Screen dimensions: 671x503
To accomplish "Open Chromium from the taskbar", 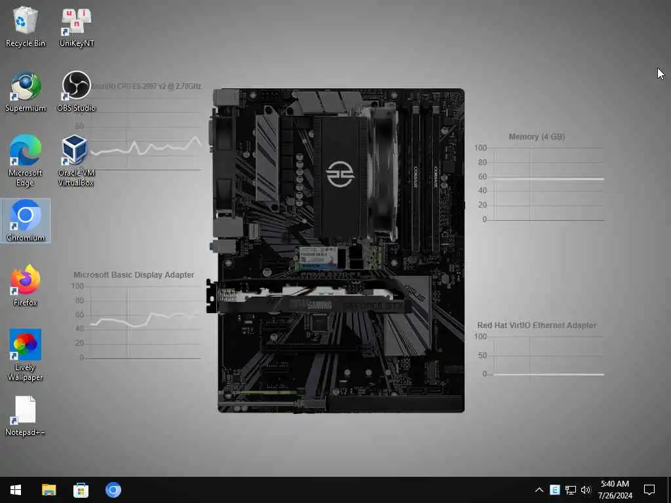I will pos(113,490).
